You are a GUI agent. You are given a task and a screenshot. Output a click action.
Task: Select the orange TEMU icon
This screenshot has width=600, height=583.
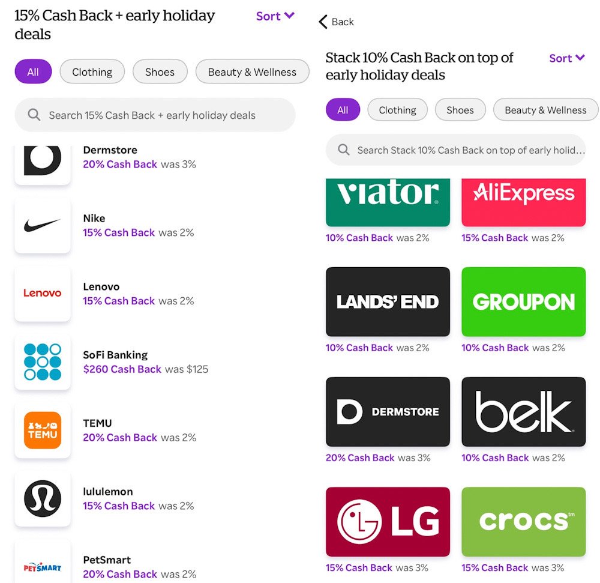[x=43, y=430]
